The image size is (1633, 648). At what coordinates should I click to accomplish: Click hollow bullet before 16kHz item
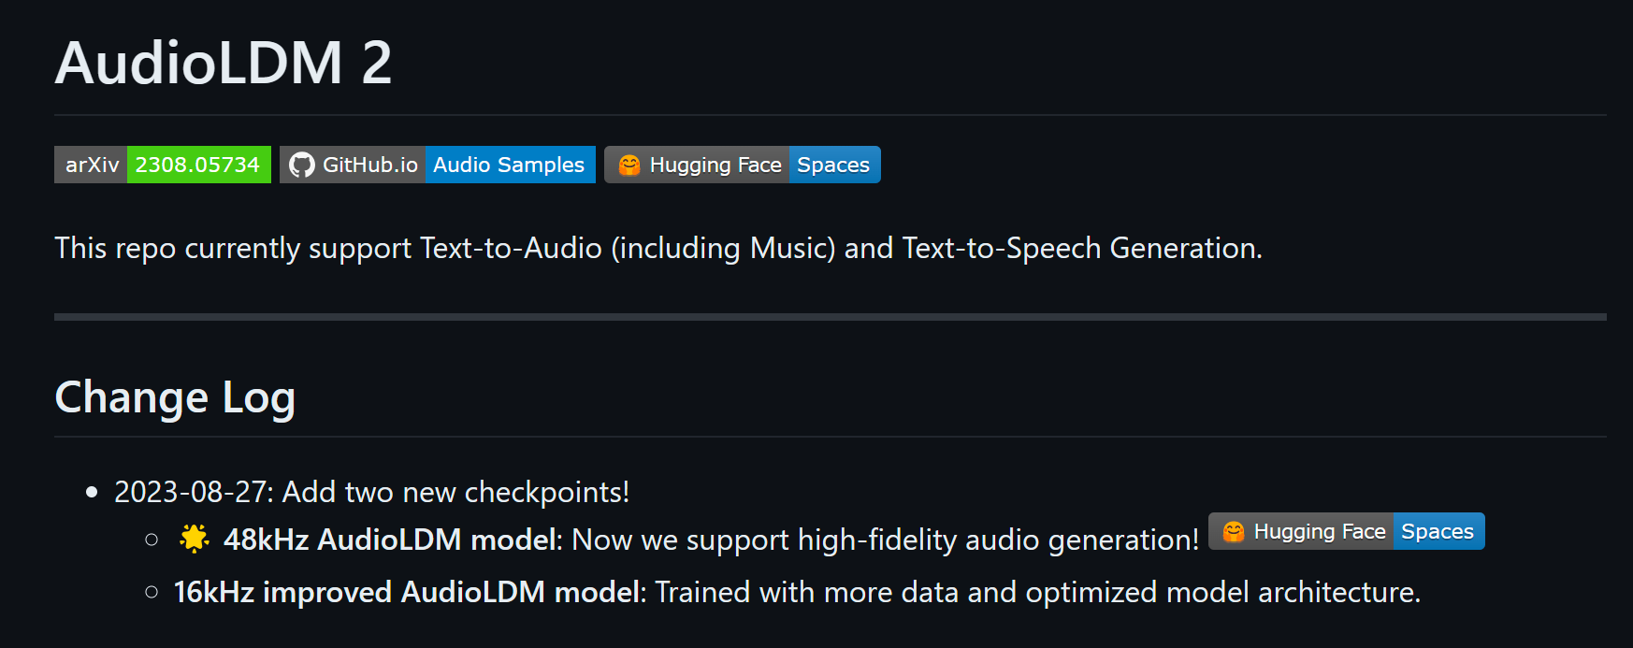[152, 592]
